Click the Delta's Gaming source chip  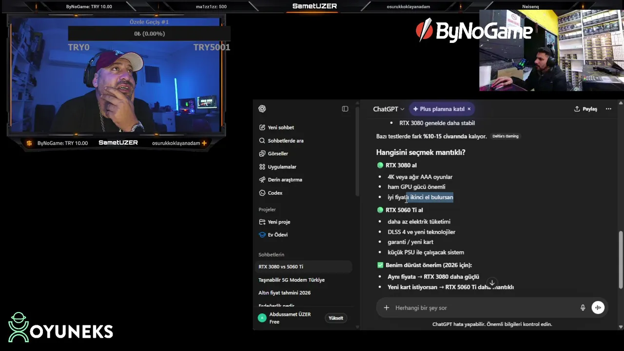[x=506, y=136]
